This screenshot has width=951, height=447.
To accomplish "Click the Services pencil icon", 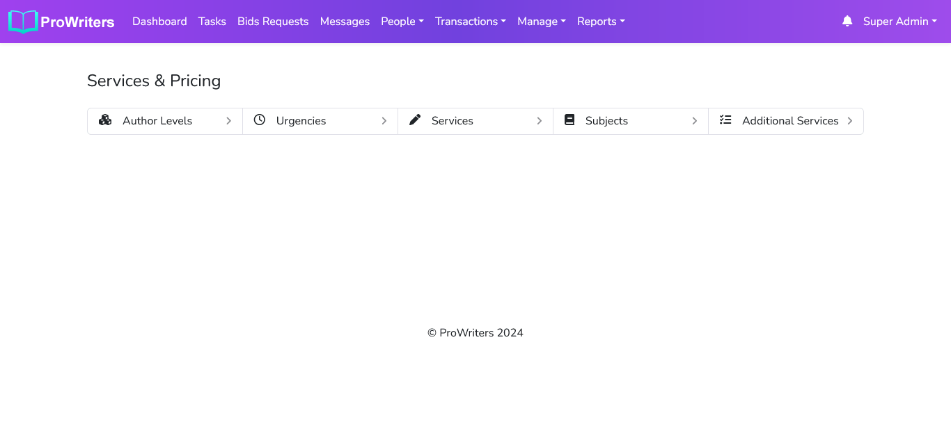I will 415,120.
